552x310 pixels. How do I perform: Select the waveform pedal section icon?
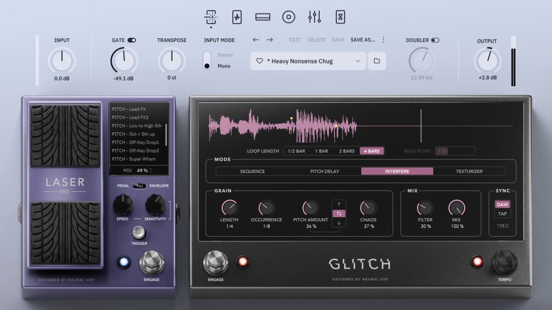237,17
